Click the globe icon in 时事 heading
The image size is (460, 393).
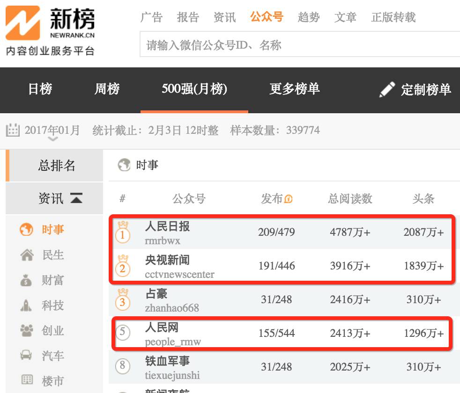coord(124,165)
